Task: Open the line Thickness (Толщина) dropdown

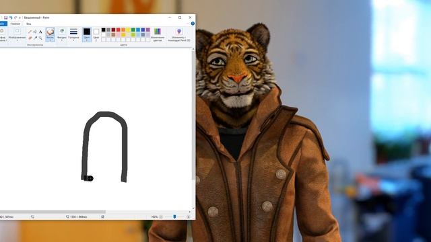Action: pyautogui.click(x=73, y=34)
